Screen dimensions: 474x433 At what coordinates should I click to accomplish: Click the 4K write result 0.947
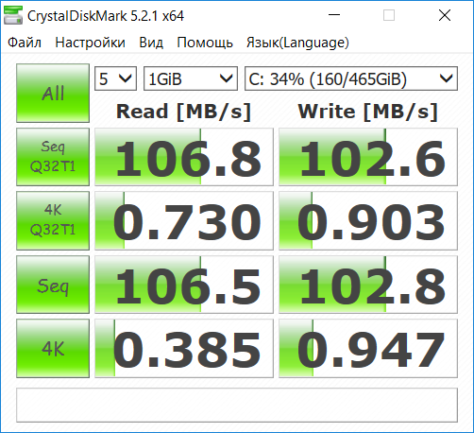coord(368,348)
